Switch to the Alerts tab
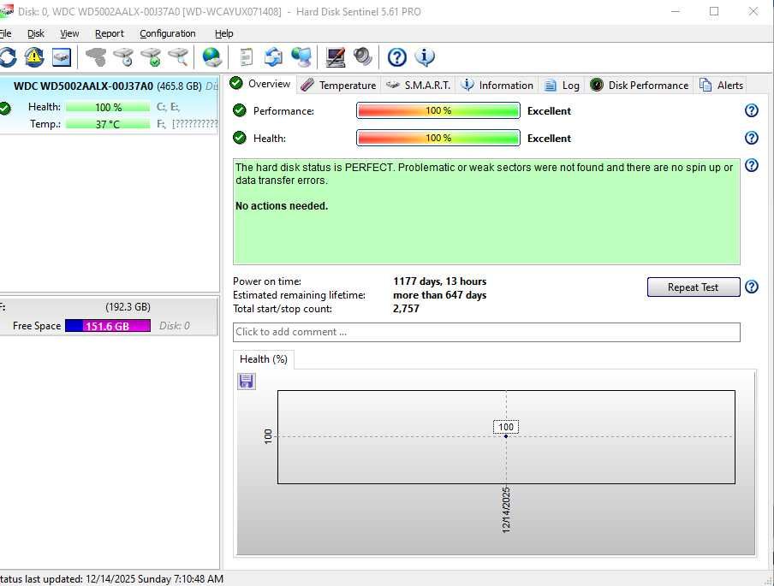Image resolution: width=774 pixels, height=586 pixels. [x=721, y=86]
